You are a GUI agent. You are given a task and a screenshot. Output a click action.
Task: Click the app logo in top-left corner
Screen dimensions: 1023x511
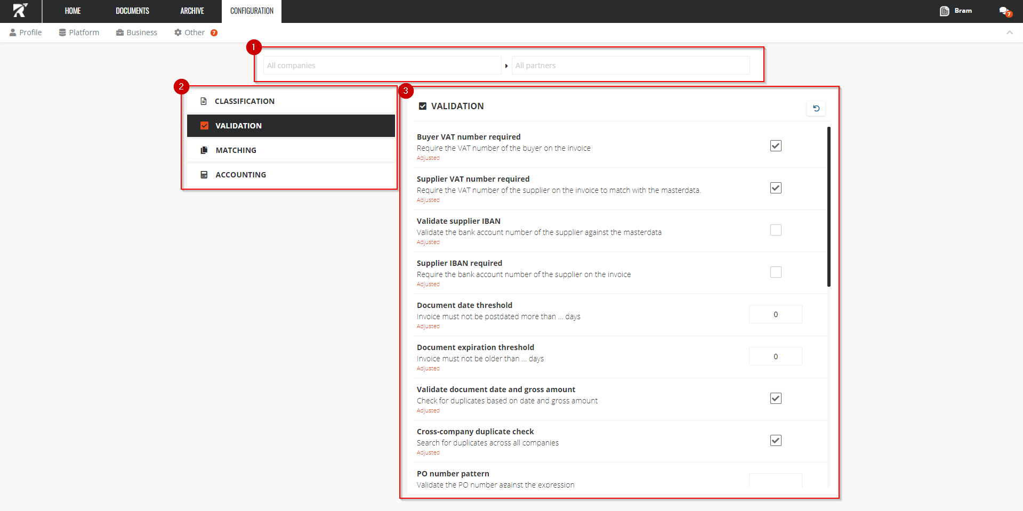click(x=20, y=11)
